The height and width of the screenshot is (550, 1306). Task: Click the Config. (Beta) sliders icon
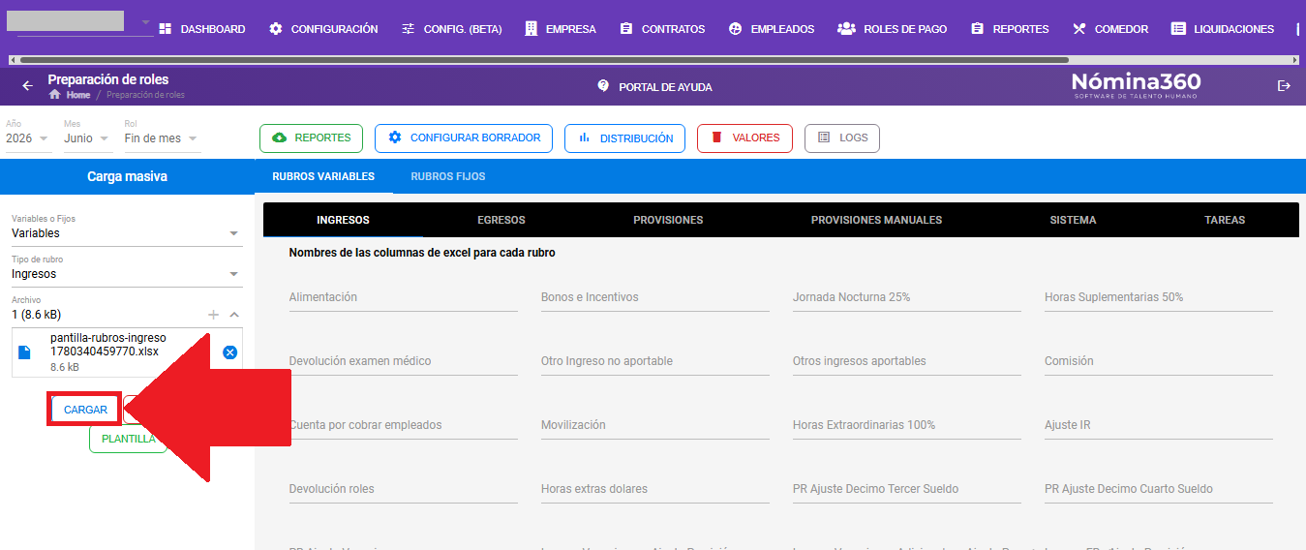[408, 29]
